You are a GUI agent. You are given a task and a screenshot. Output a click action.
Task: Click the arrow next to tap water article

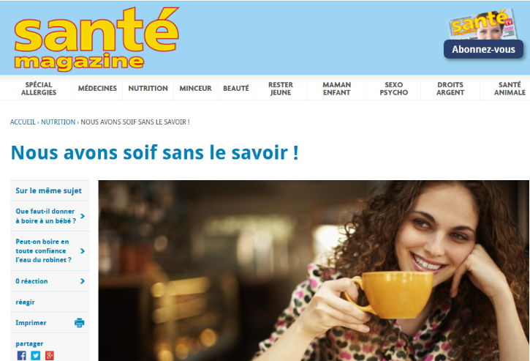click(x=82, y=251)
